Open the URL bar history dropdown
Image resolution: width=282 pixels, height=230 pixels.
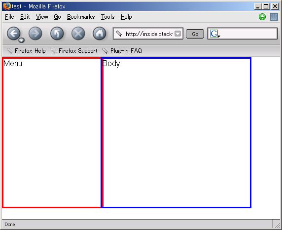tap(177, 34)
